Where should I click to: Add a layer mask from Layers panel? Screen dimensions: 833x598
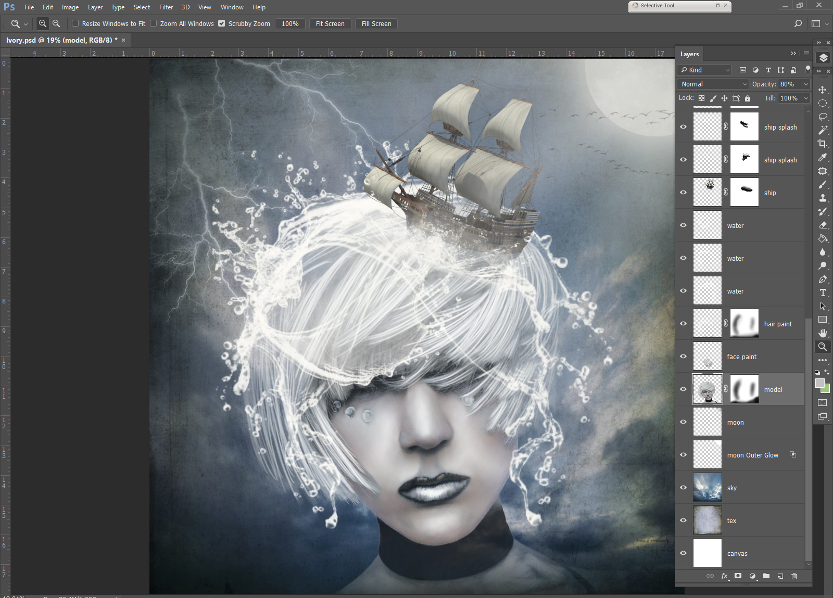click(x=738, y=576)
